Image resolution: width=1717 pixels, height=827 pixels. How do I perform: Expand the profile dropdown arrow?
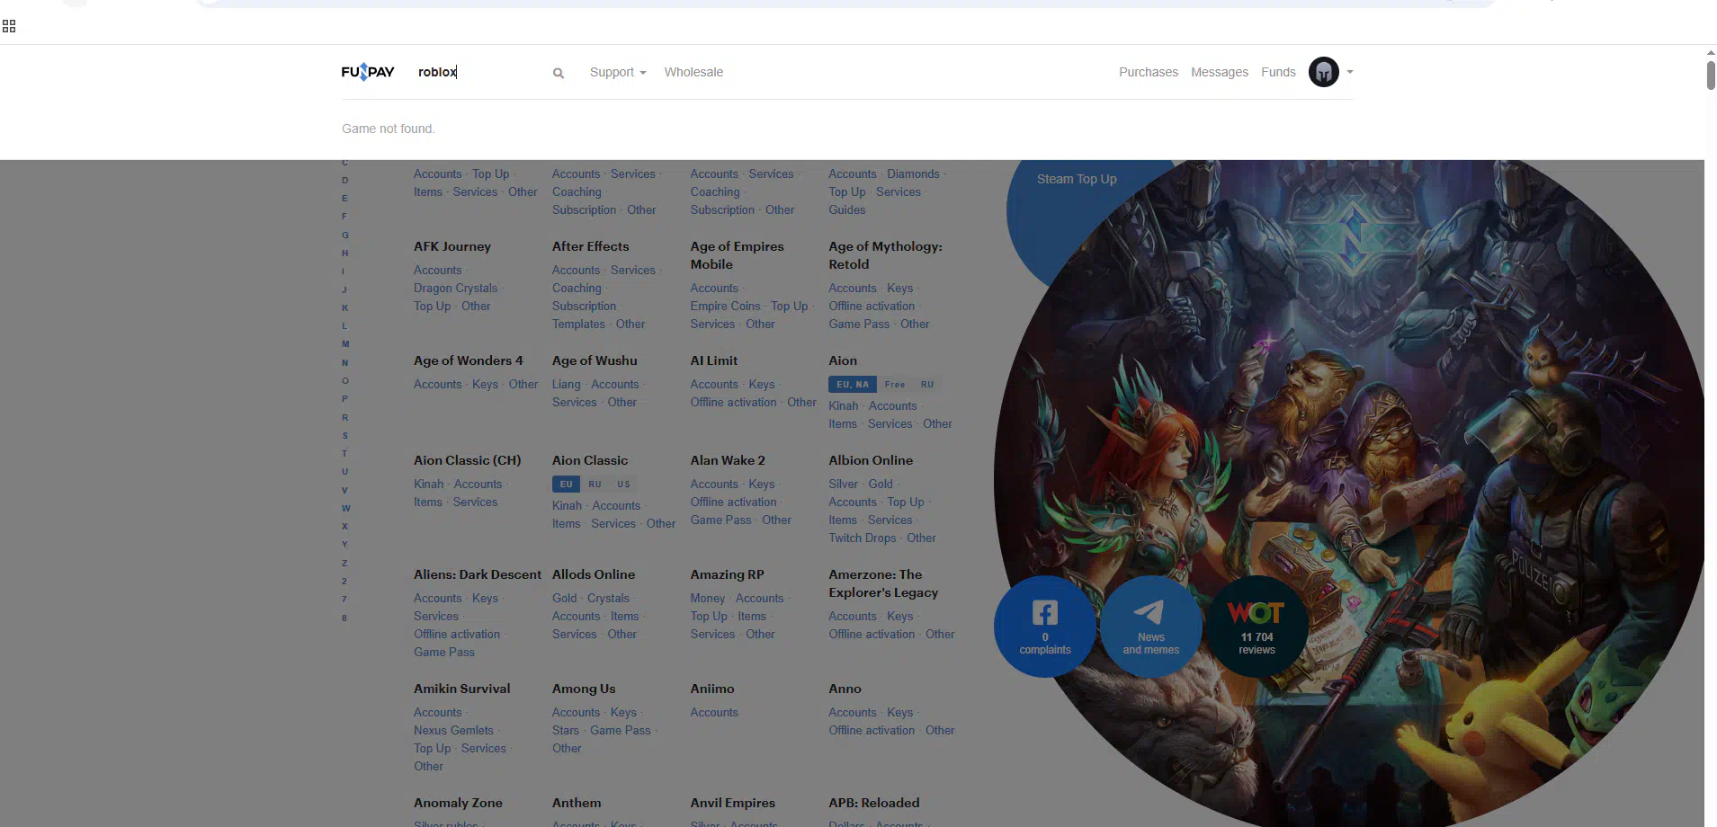[1350, 72]
